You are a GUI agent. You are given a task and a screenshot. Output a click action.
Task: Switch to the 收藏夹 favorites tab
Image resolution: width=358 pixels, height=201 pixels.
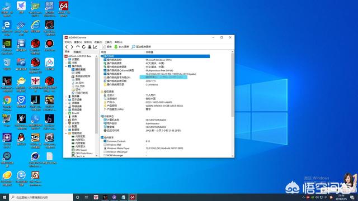coord(77,52)
